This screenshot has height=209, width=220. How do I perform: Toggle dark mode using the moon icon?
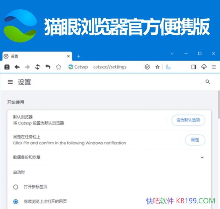tap(168, 67)
